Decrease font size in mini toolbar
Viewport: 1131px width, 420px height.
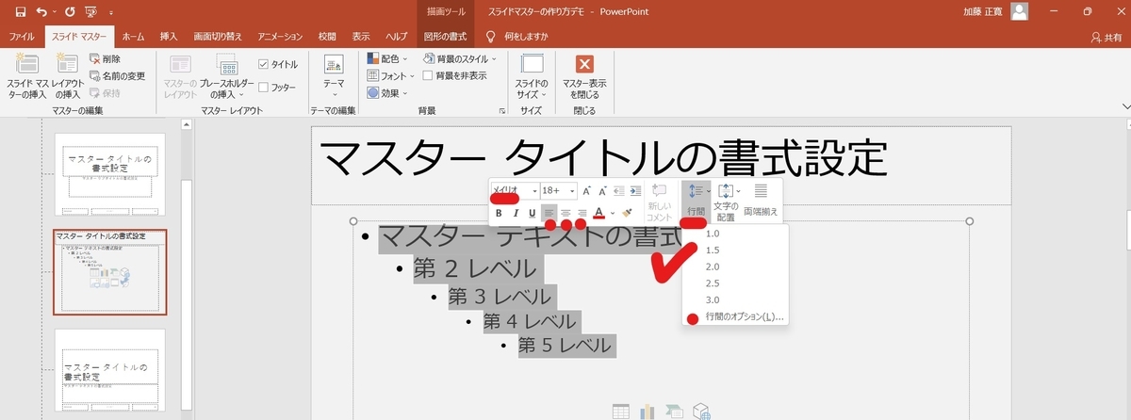tap(603, 190)
